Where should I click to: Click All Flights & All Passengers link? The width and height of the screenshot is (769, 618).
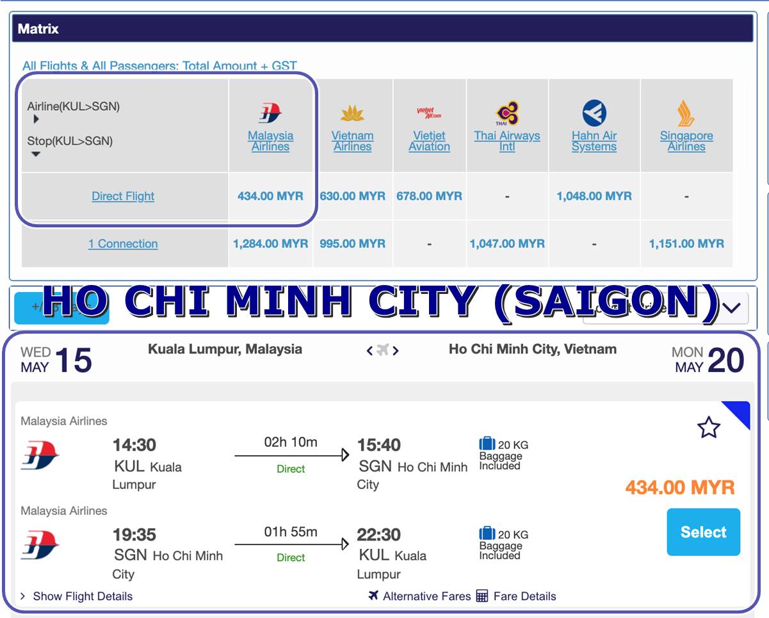tap(159, 66)
